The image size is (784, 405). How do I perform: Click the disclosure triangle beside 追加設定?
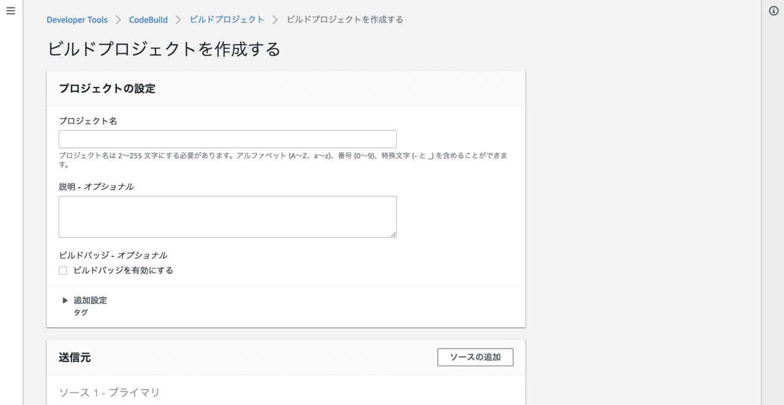click(65, 300)
